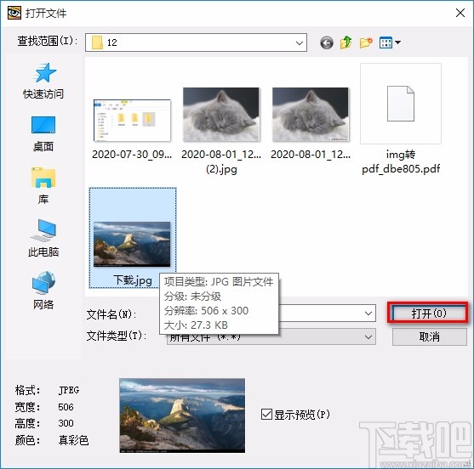Toggle the show preview (显示预览) checkbox
The width and height of the screenshot is (474, 469).
click(266, 415)
